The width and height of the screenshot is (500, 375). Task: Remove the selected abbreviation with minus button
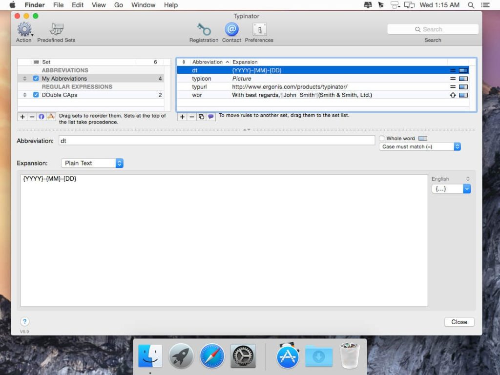point(192,117)
